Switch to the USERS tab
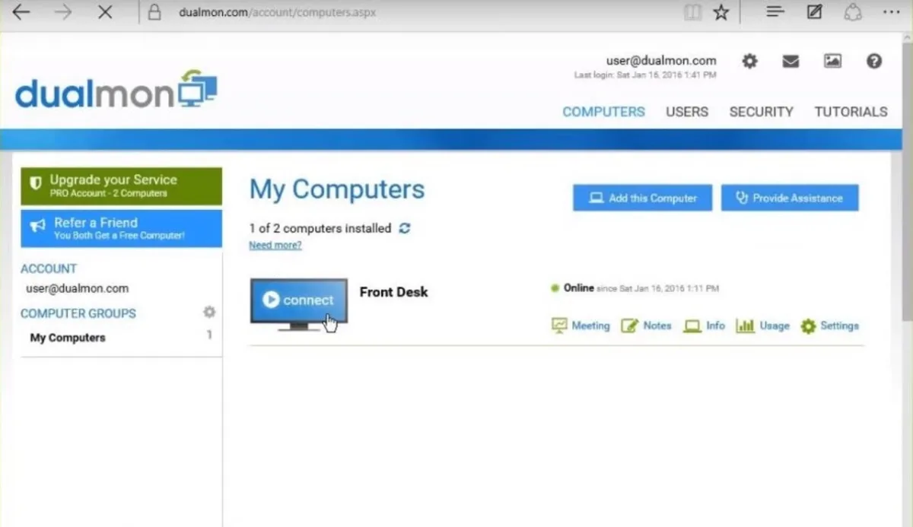The image size is (913, 527). pyautogui.click(x=687, y=112)
